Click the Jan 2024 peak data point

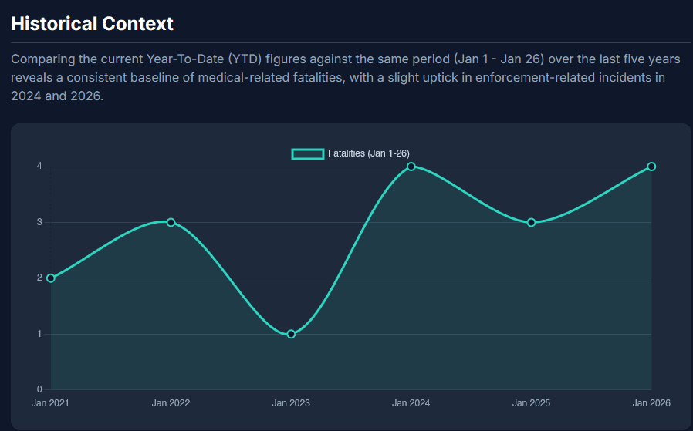click(x=411, y=167)
